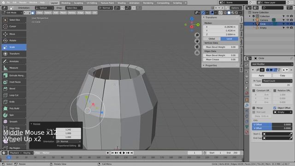
Task: Activate the Transform tool
Action: pyautogui.click(x=14, y=53)
